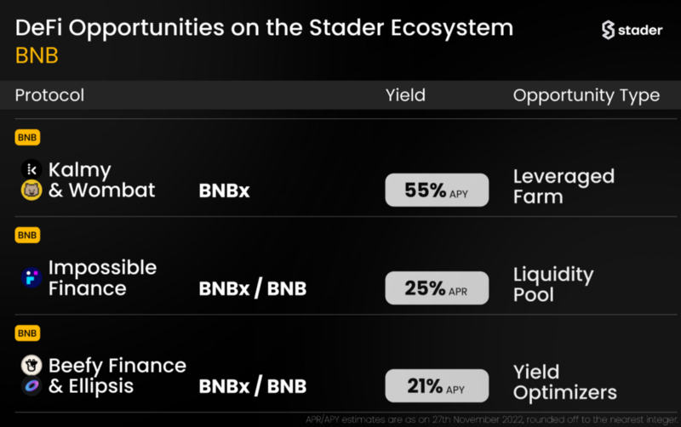Open the Liquidity Pool opportunity text
This screenshot has width=681, height=427.
pos(553,284)
